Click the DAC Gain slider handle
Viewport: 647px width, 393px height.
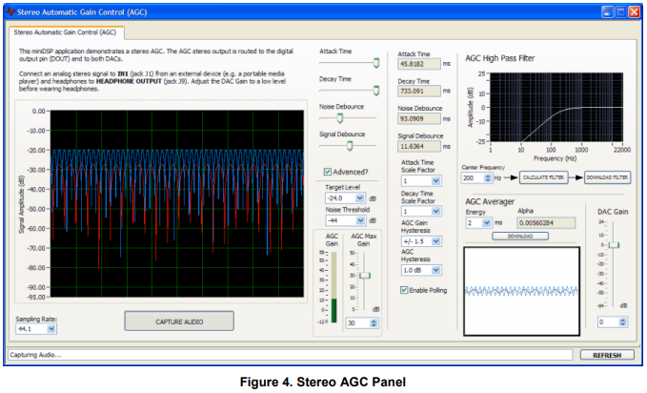(614, 244)
